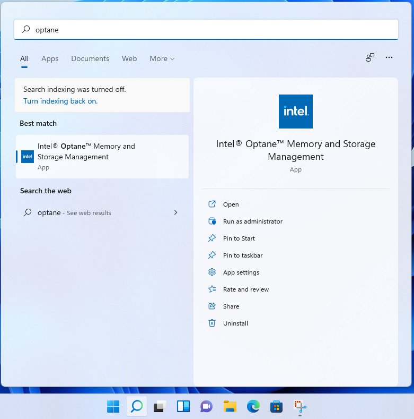The width and height of the screenshot is (414, 419).
Task: Switch to the Documents search tab
Action: (90, 59)
